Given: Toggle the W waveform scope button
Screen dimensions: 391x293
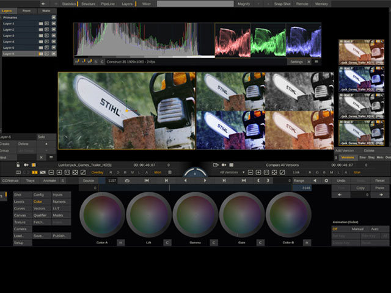Looking at the screenshot, I should 89,62.
